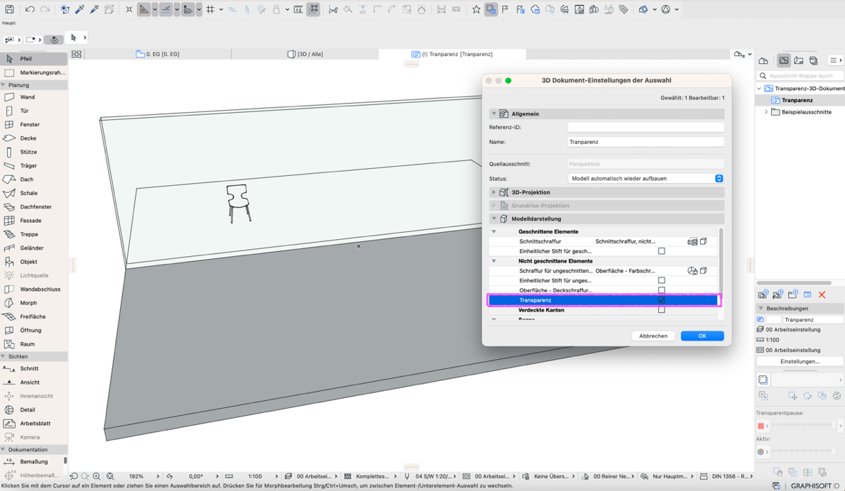Toggle the group suspend icon in toolbar
The width and height of the screenshot is (845, 491).
coord(313,9)
